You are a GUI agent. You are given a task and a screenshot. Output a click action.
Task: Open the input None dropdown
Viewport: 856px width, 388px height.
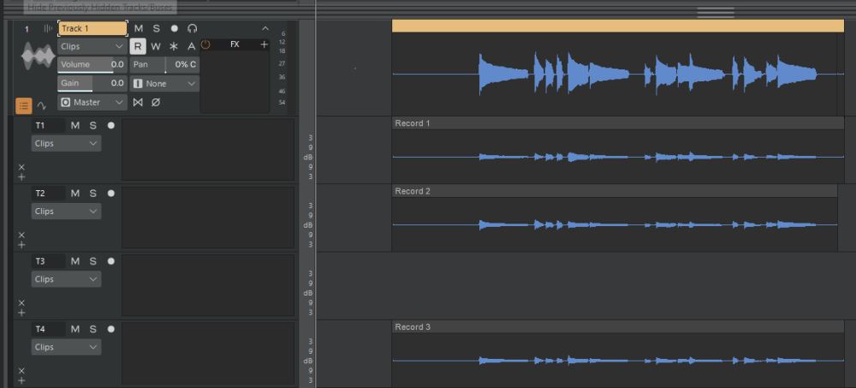pyautogui.click(x=164, y=84)
